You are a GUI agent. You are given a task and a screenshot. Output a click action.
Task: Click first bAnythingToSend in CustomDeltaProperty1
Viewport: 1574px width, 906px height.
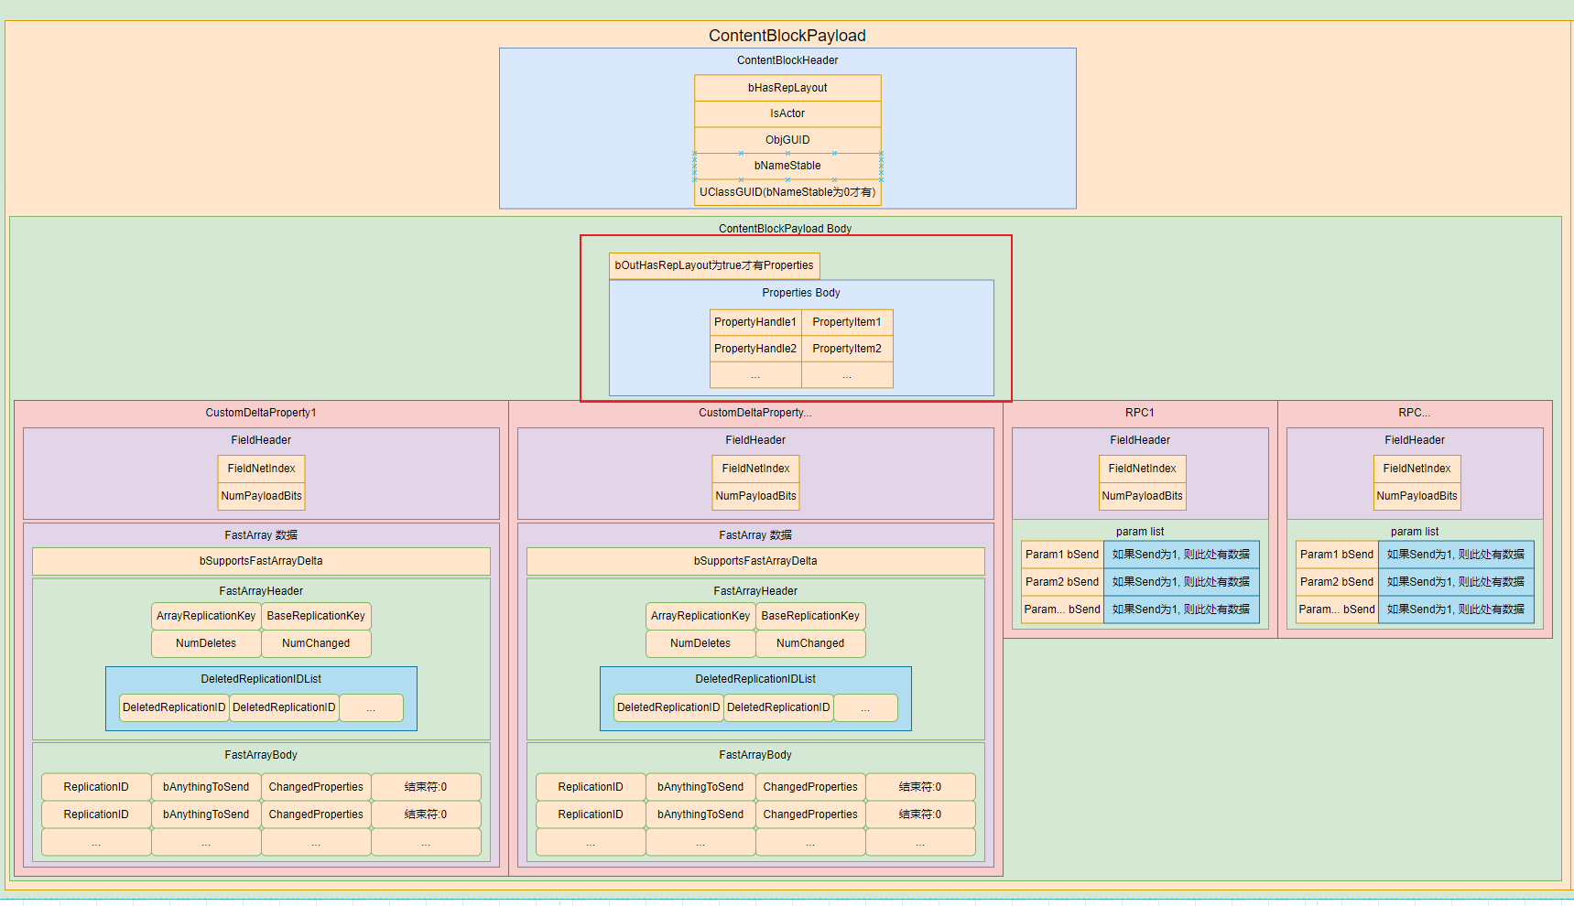206,787
